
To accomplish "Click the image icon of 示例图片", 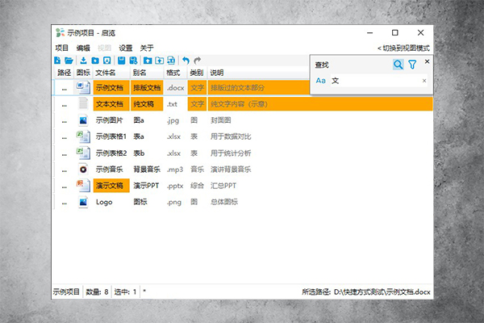I will click(x=83, y=120).
